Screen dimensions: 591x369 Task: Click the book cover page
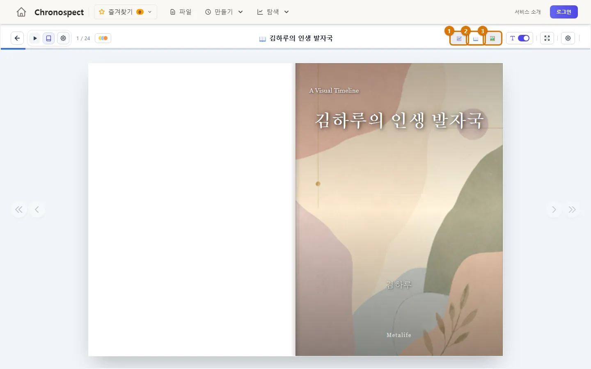(x=399, y=210)
